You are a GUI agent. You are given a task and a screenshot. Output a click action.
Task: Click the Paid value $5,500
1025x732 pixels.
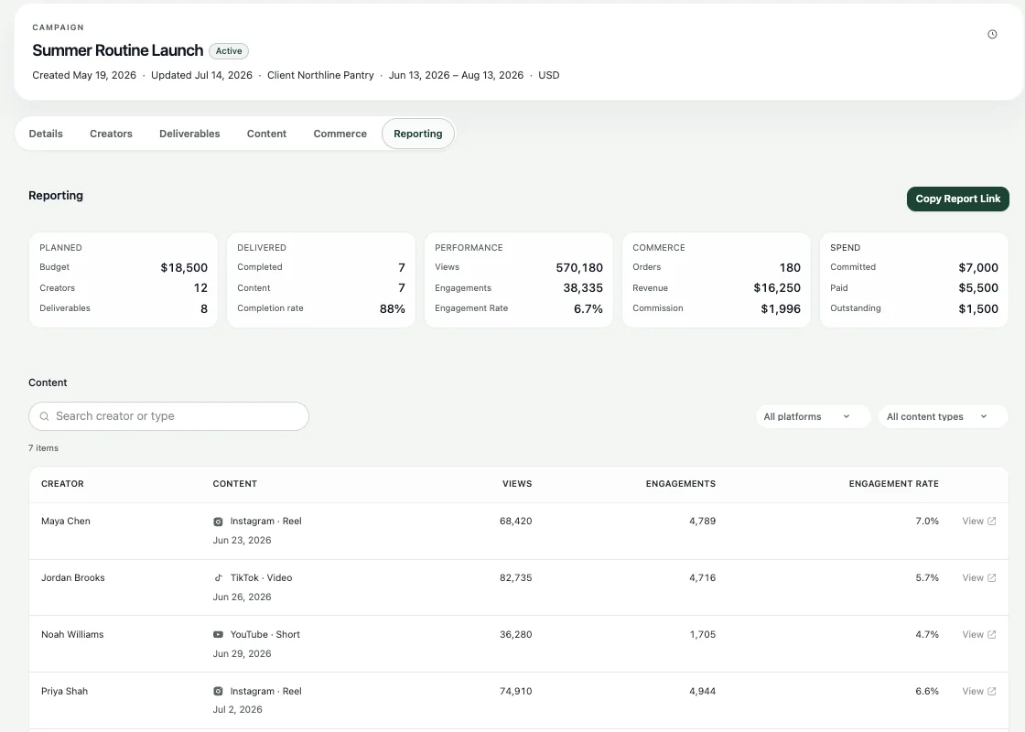point(978,287)
